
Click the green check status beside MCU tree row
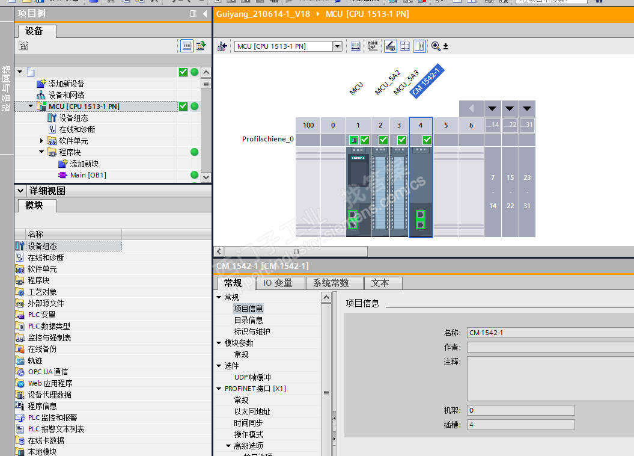coord(183,106)
